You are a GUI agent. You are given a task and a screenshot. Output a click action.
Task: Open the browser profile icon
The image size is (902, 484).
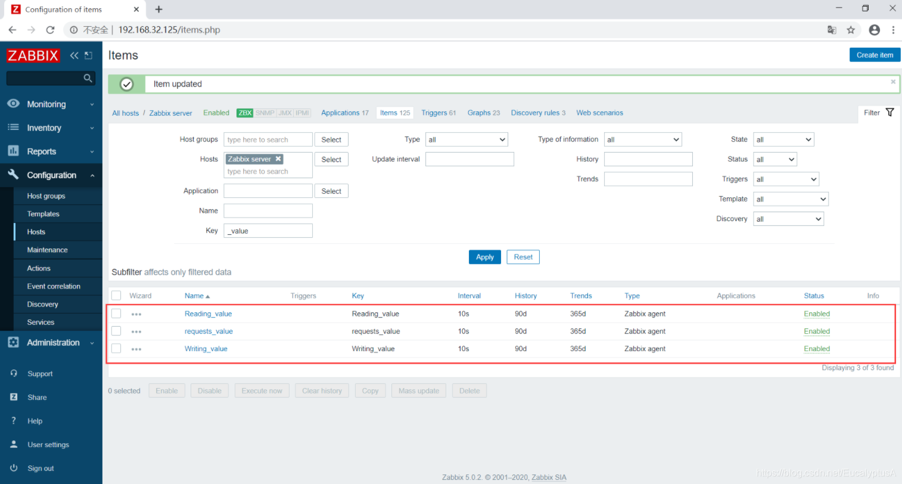pyautogui.click(x=874, y=30)
